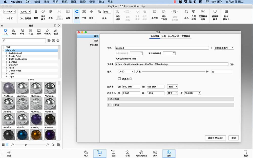
Task: Expand the Architectural materials folder
Action: click(7, 53)
